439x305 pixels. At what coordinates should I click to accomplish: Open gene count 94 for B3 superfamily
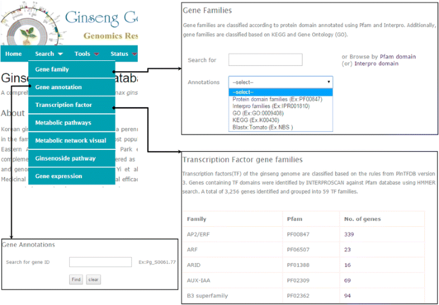coord(347,296)
